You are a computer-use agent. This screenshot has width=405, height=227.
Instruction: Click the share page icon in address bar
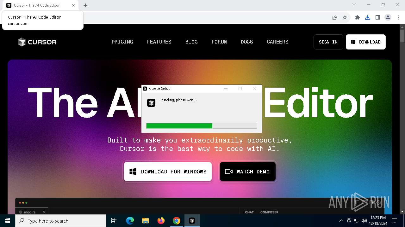click(335, 17)
